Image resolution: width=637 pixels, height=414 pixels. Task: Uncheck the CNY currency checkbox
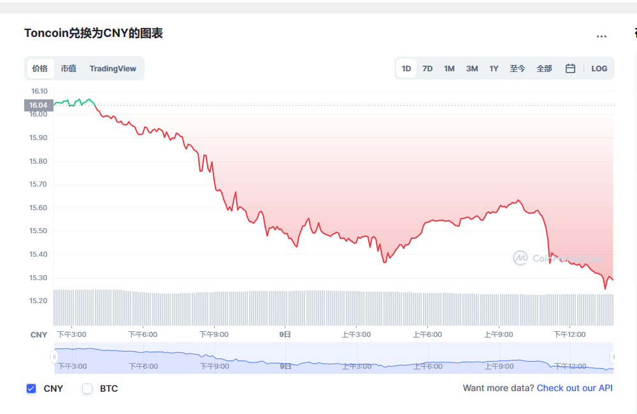pyautogui.click(x=31, y=389)
